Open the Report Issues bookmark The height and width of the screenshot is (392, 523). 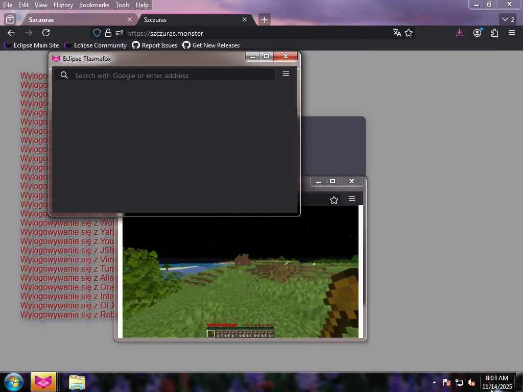154,45
